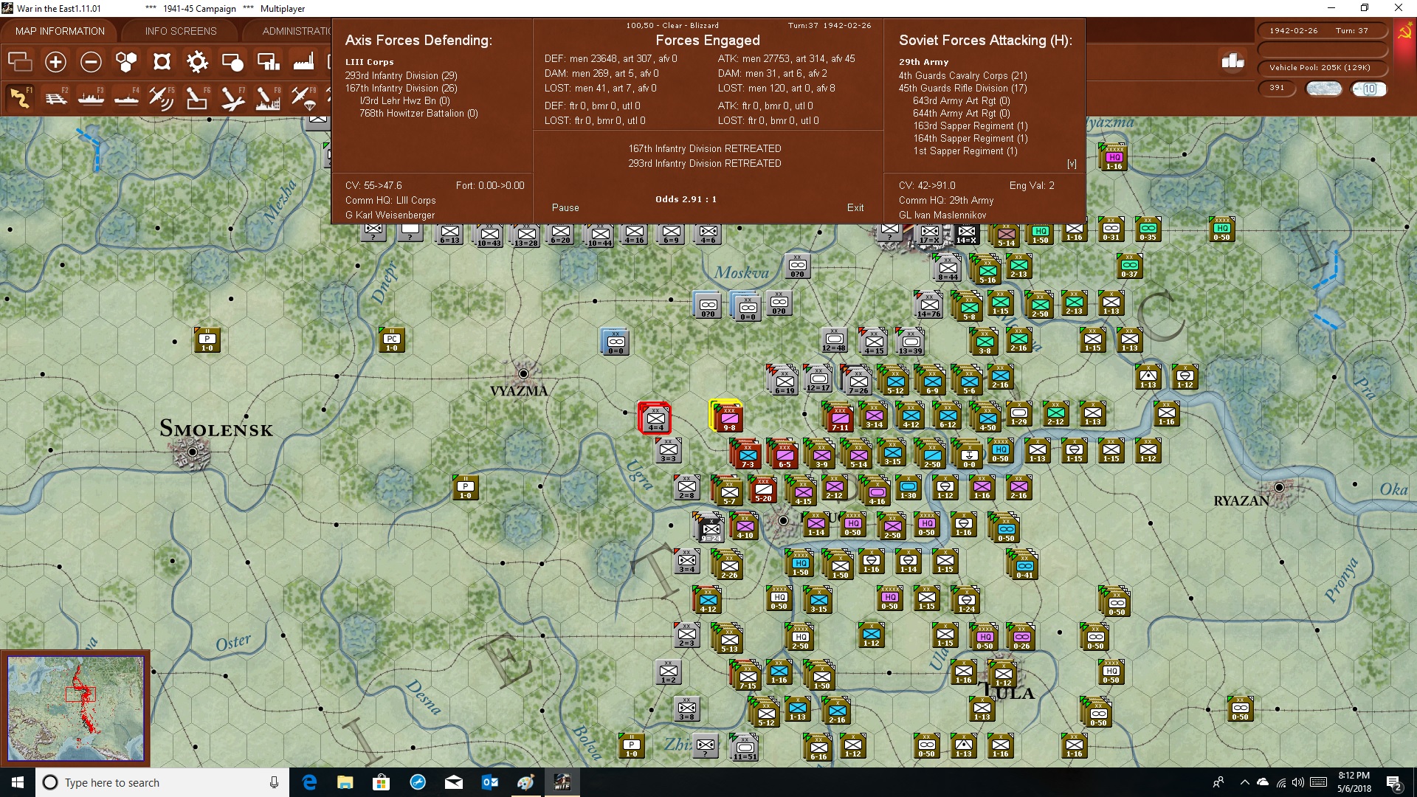Select the F6 bomb unit mode icon
This screenshot has height=797, width=1417.
(x=197, y=97)
